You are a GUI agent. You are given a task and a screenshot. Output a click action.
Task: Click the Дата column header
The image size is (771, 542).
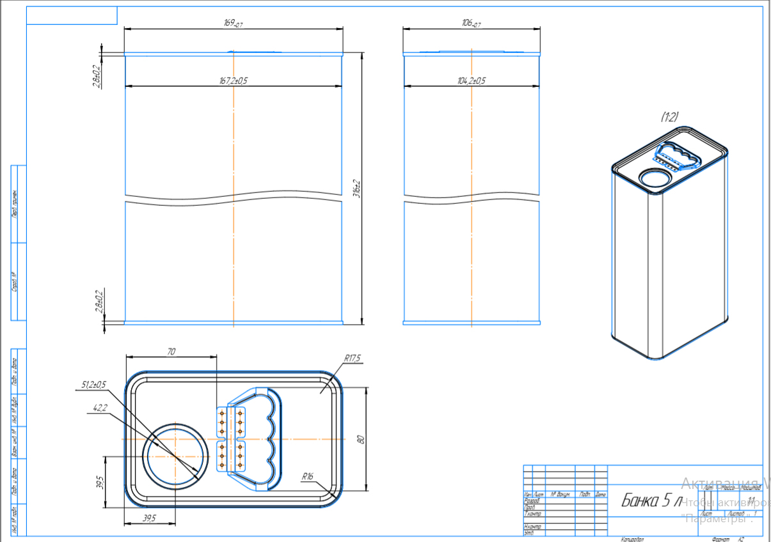[x=600, y=495]
